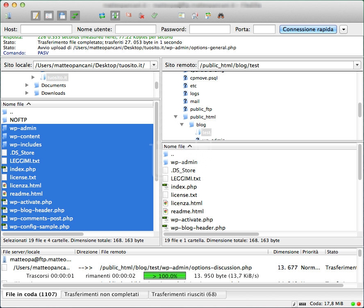Toggle directory comparison
This screenshot has width=364, height=308.
(x=195, y=16)
